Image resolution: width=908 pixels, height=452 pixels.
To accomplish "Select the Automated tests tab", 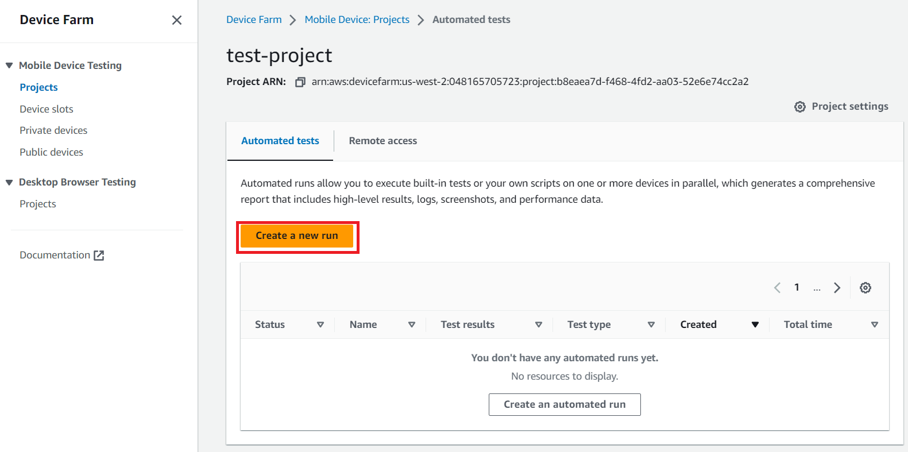I will 280,141.
